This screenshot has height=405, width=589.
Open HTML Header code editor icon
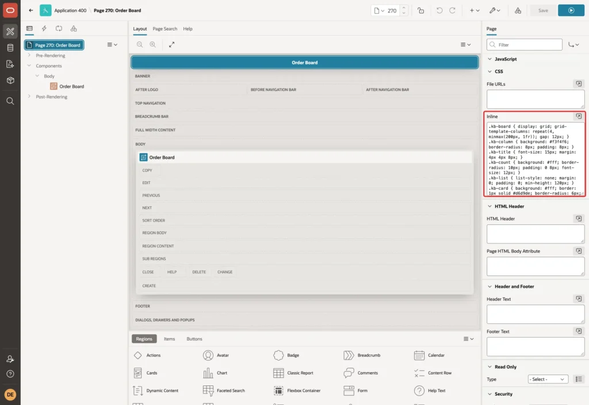pos(579,218)
